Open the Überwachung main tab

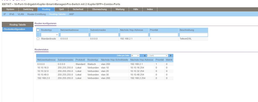(x=99, y=9)
